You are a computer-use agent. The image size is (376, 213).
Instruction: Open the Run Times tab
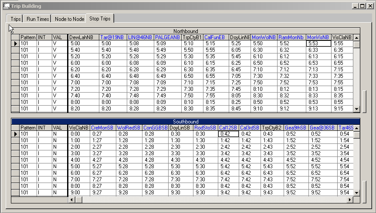(x=37, y=19)
